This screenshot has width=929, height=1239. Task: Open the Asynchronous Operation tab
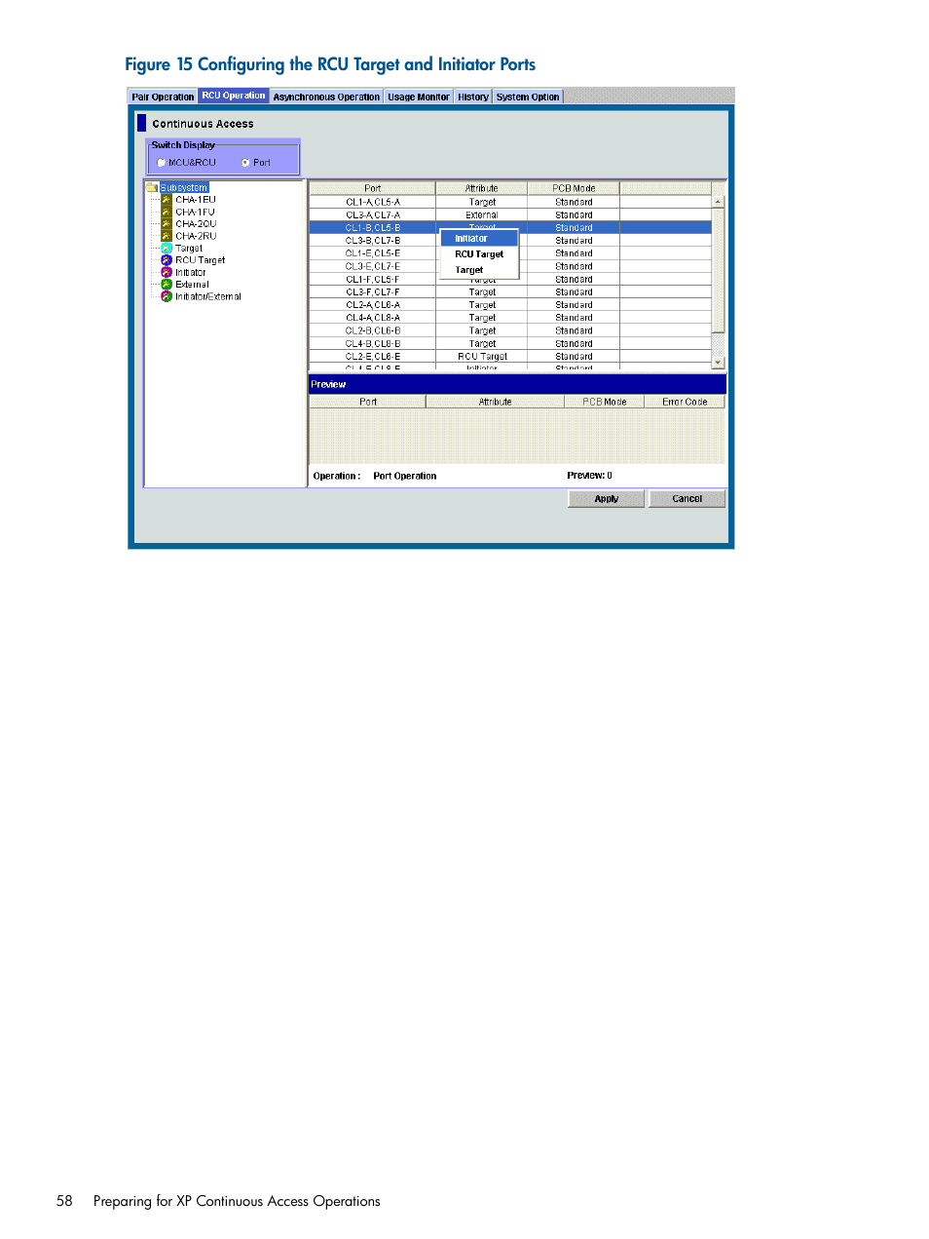point(326,97)
